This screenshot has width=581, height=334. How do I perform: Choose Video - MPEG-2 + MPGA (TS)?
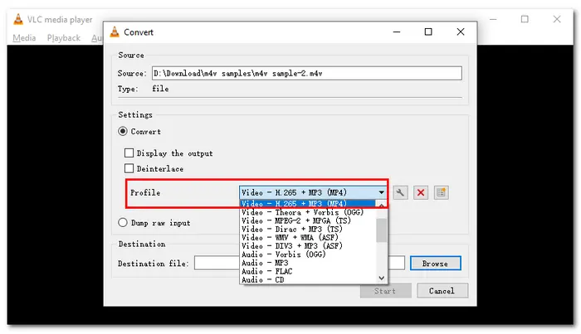pyautogui.click(x=308, y=220)
